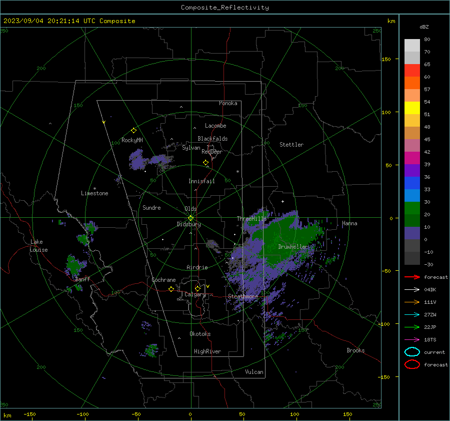
Task: Click the red forecast arrow in legend
Action: [x=412, y=277]
